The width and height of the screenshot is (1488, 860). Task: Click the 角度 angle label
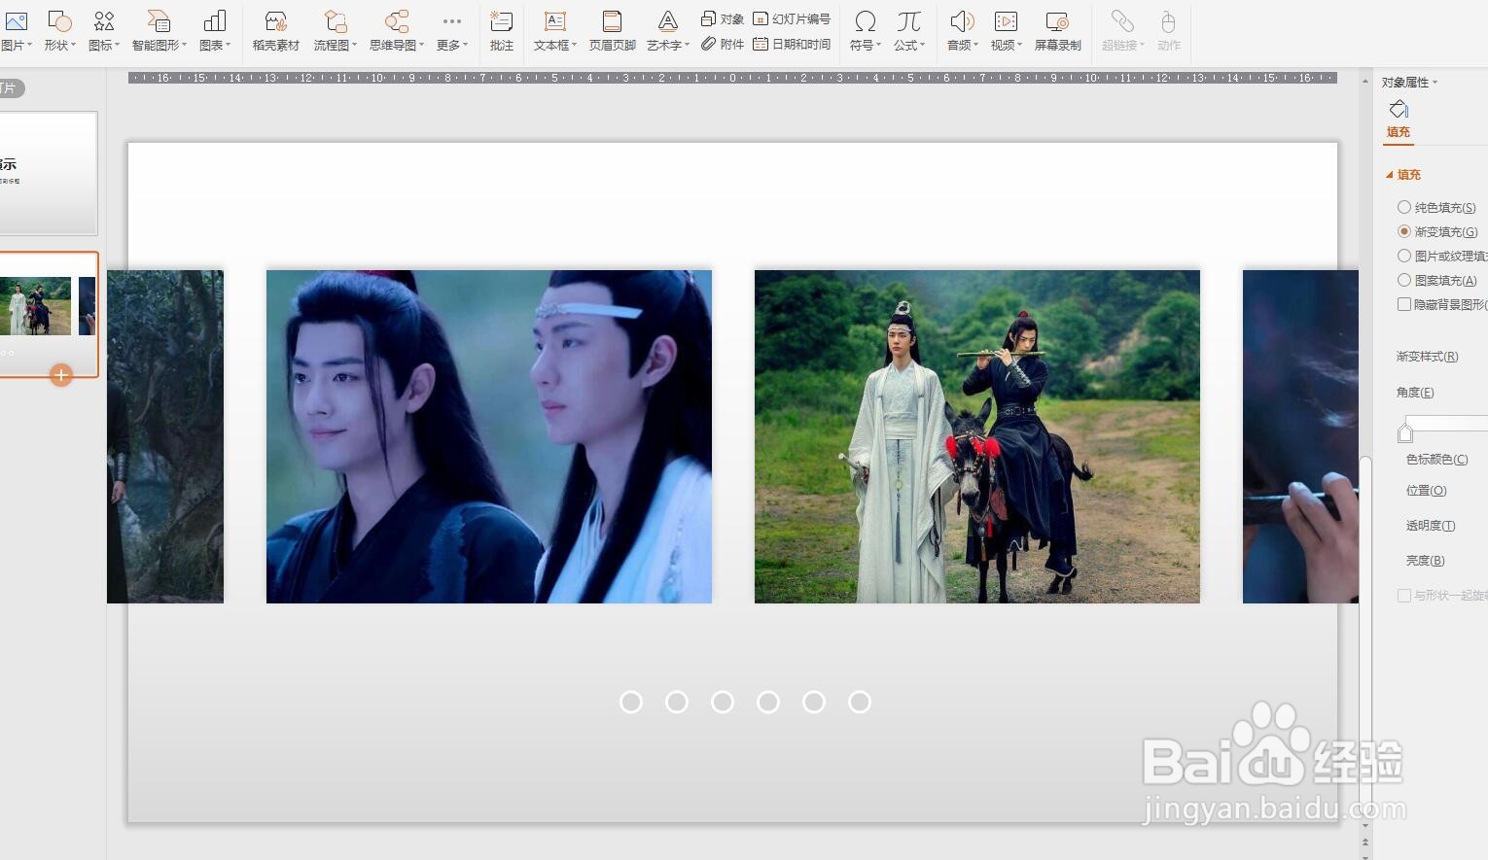(x=1415, y=393)
